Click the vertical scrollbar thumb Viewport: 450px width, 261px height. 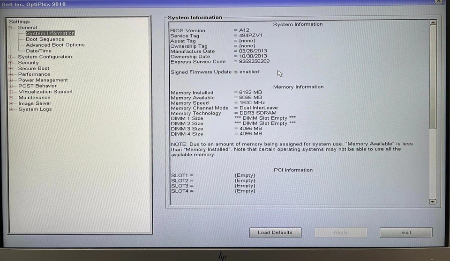[433, 77]
